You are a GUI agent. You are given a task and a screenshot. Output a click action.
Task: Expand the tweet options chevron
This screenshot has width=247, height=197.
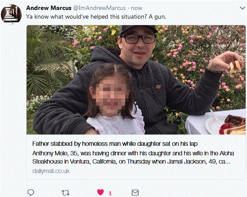pyautogui.click(x=242, y=8)
